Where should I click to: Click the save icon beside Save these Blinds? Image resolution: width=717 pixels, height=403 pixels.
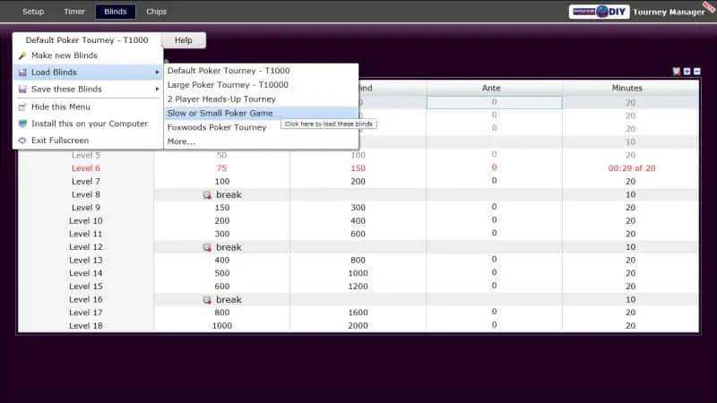click(x=22, y=89)
